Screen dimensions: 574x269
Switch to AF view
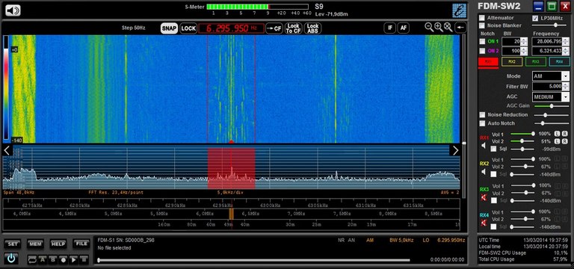tap(403, 28)
